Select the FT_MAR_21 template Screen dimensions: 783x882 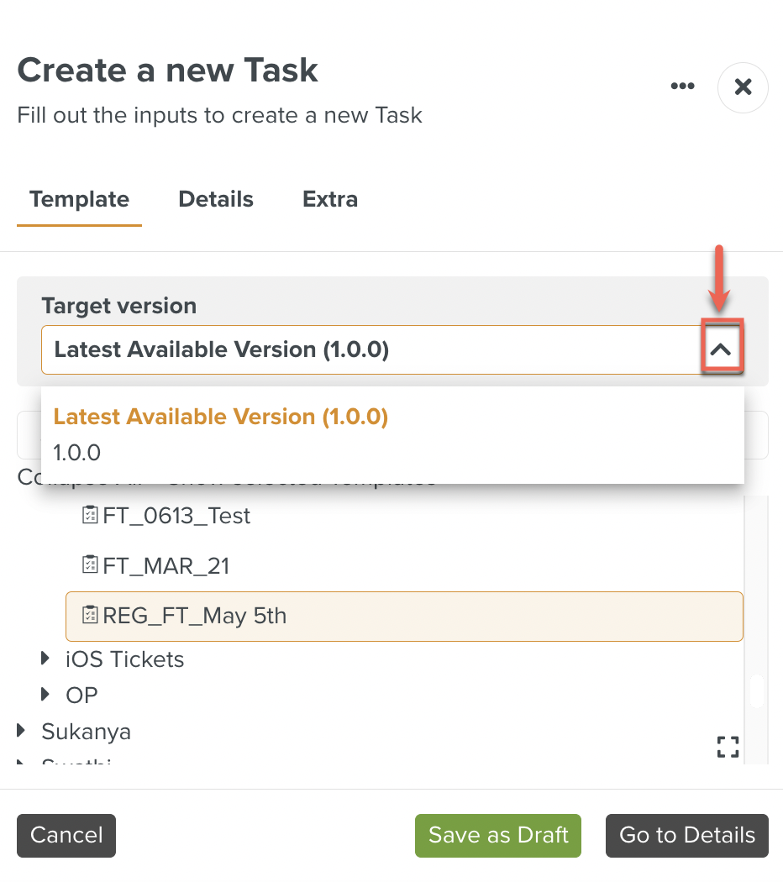click(x=166, y=566)
